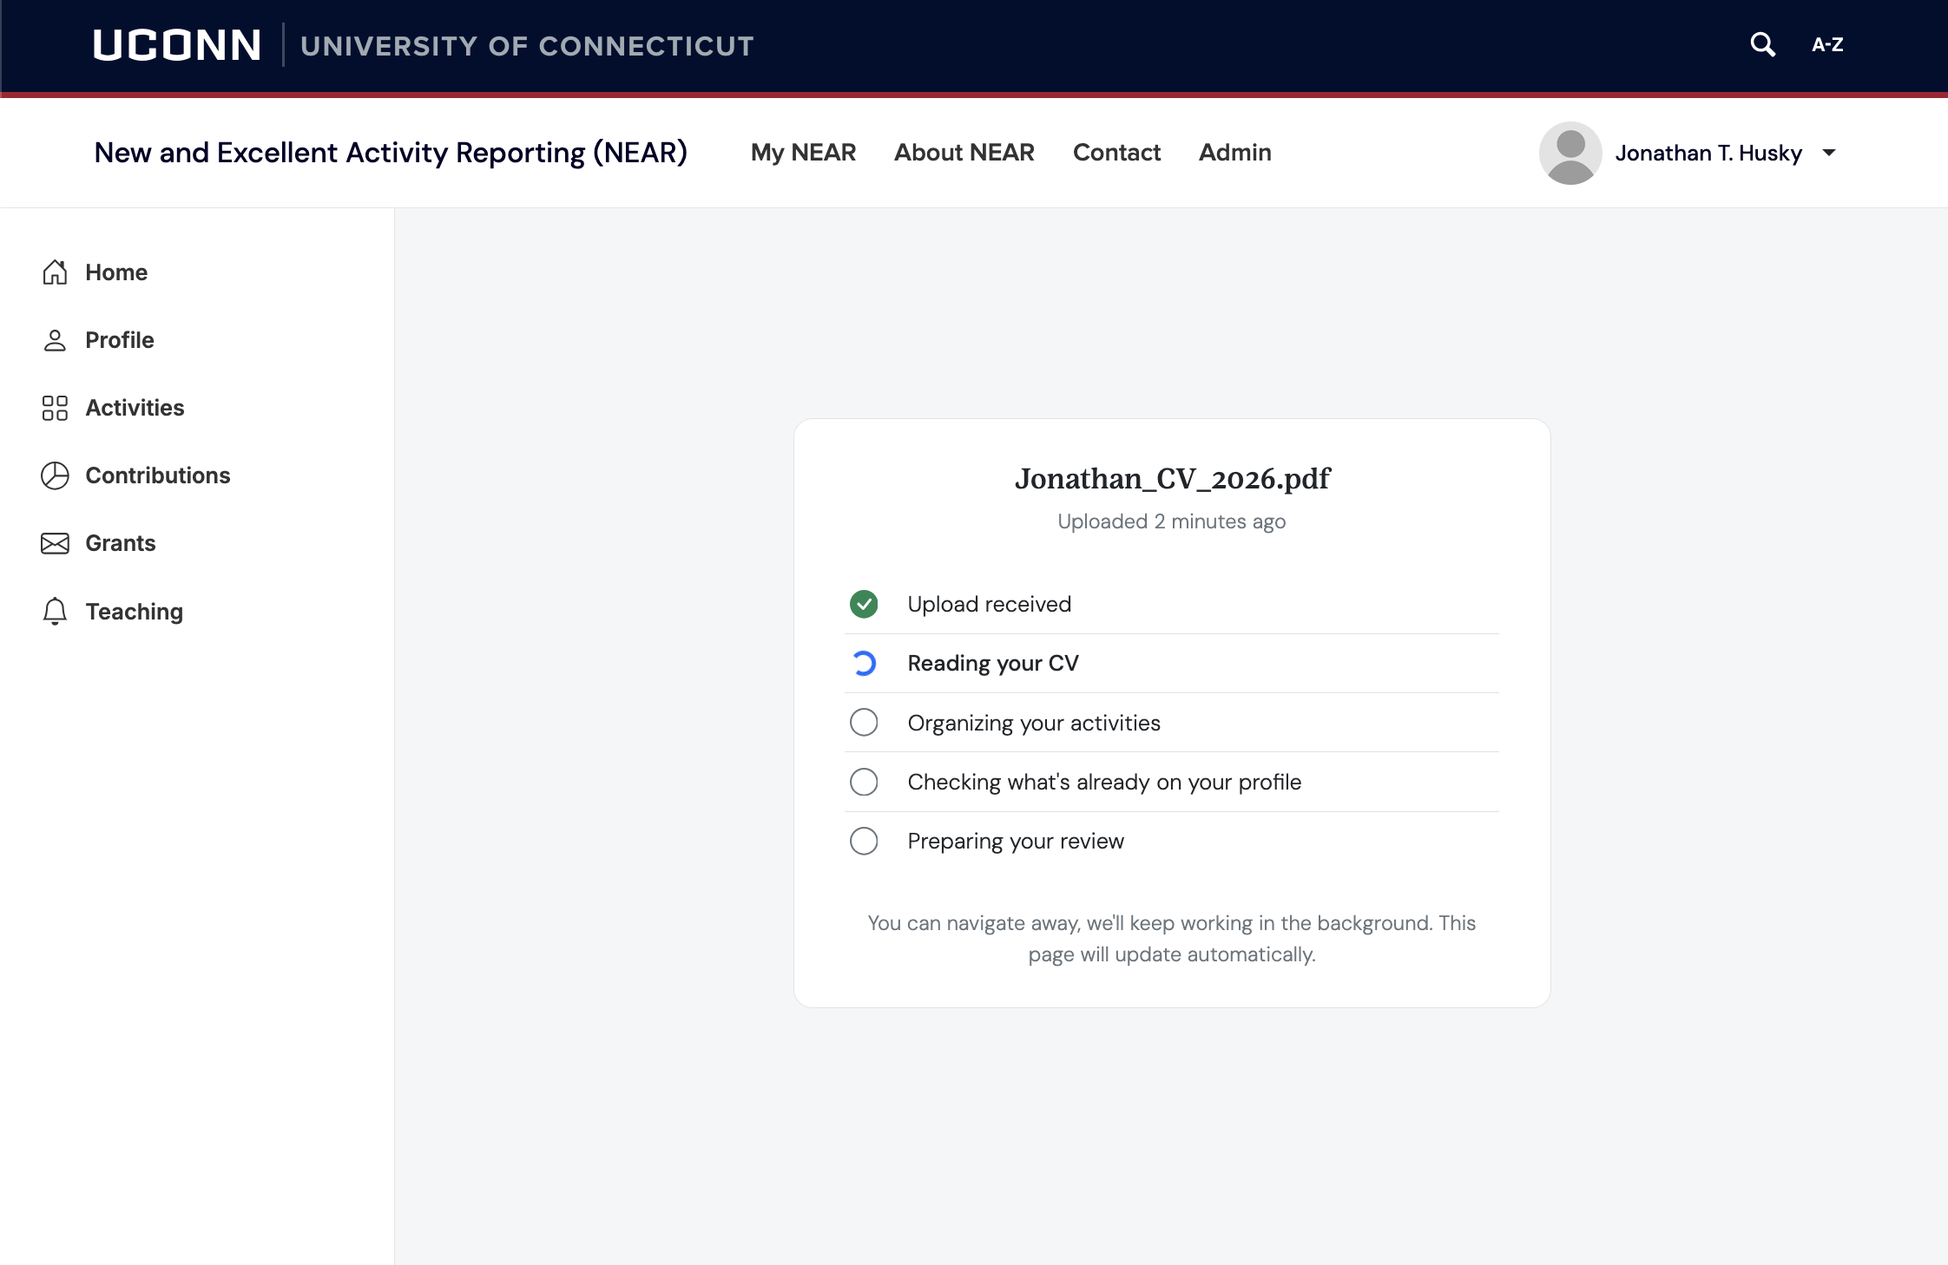Screen dimensions: 1948x1265
Task: Click the UCONN logo
Action: (x=177, y=45)
